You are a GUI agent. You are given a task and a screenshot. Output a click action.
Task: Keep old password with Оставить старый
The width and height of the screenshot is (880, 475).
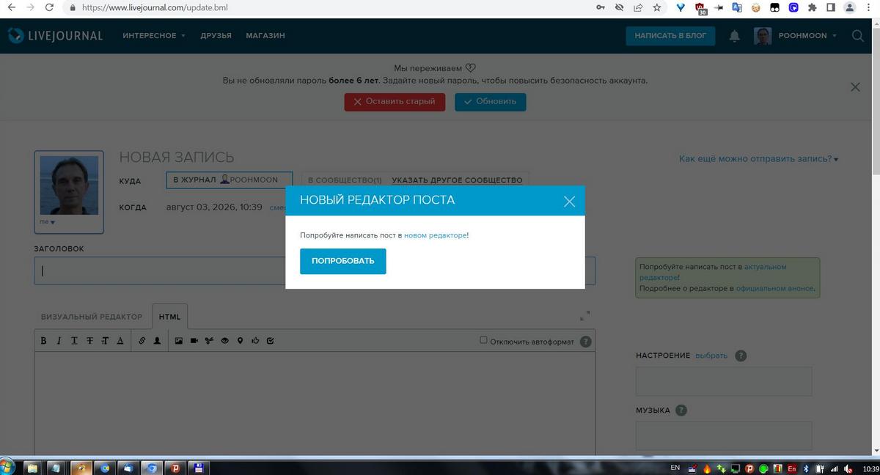pyautogui.click(x=395, y=101)
